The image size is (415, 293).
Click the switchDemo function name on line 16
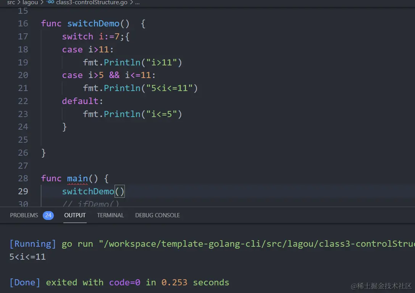tap(93, 24)
